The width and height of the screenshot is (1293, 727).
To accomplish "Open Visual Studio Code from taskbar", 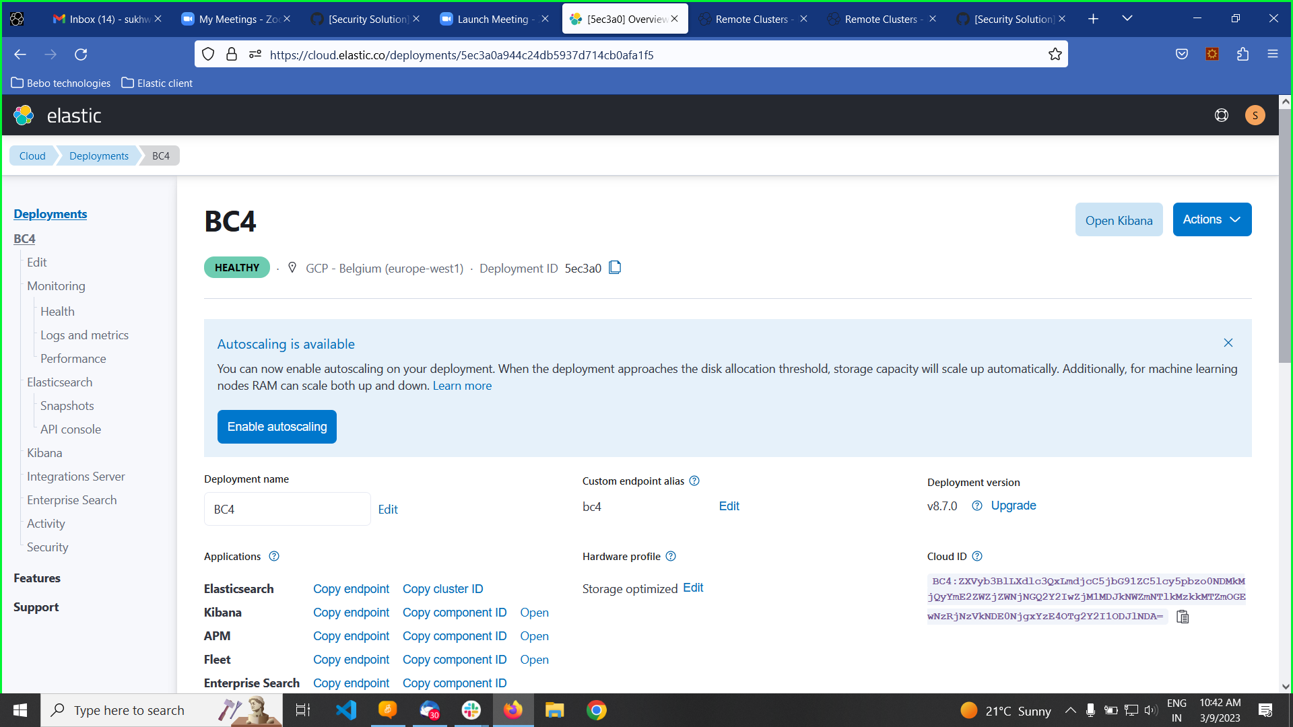I will tap(346, 710).
